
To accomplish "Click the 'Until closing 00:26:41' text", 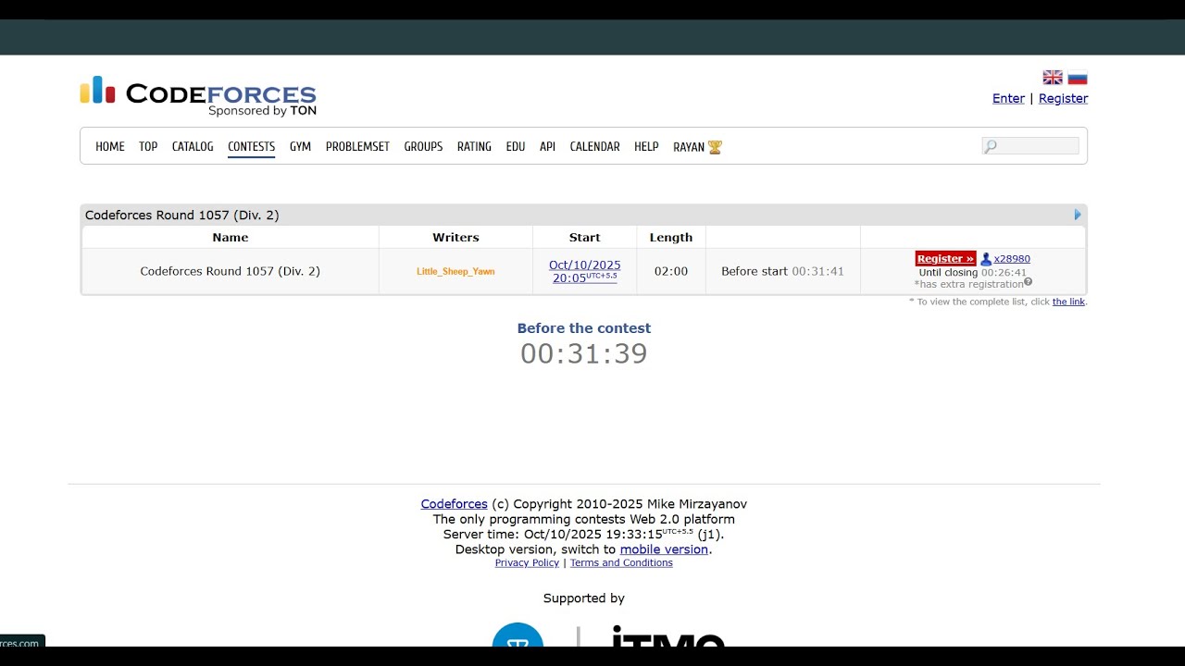I will [973, 273].
